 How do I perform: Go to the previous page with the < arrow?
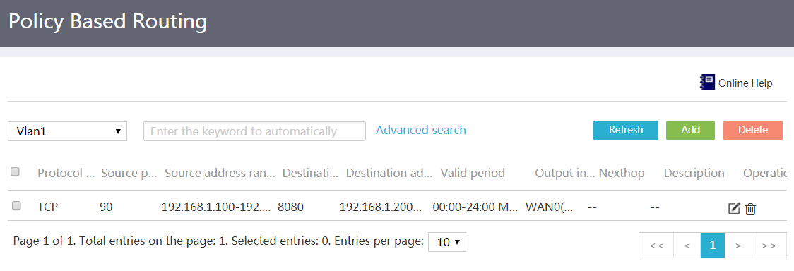click(687, 245)
